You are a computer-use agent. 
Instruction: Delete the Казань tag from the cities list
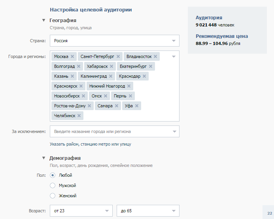(x=72, y=76)
